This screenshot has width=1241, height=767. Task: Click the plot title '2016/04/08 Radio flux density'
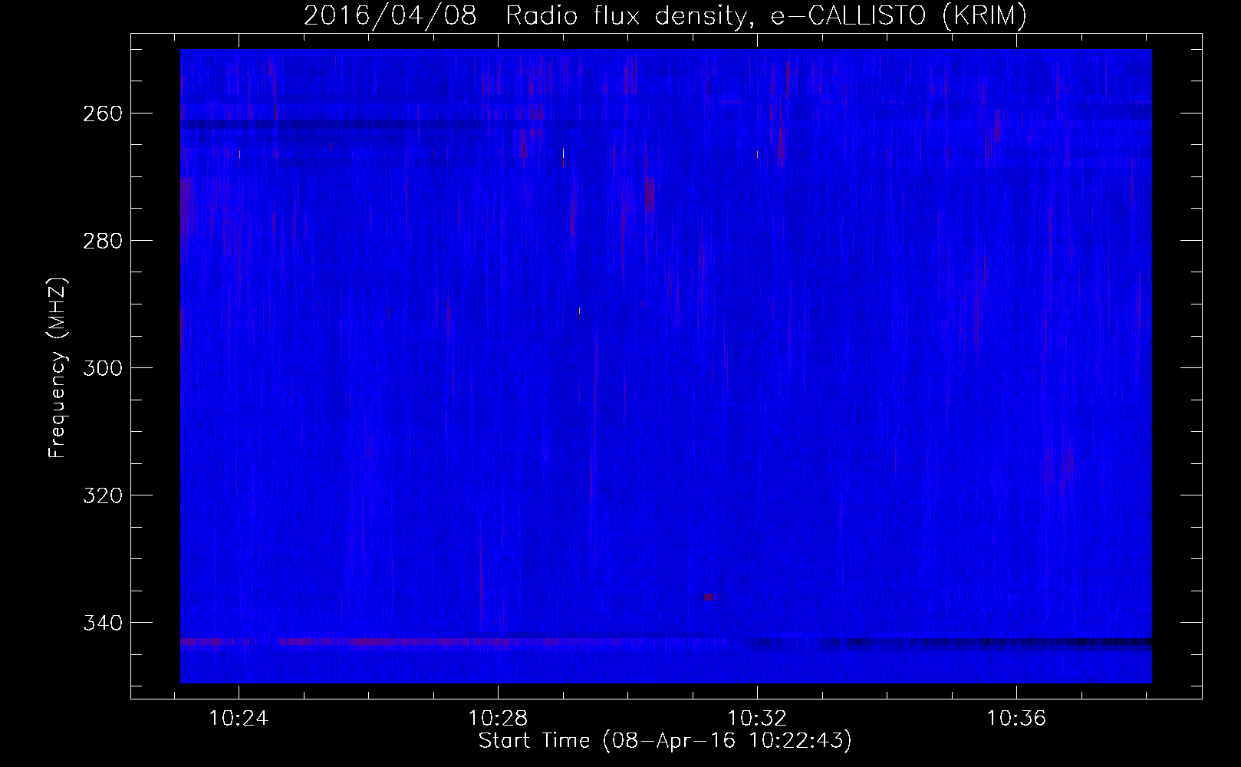tap(665, 15)
